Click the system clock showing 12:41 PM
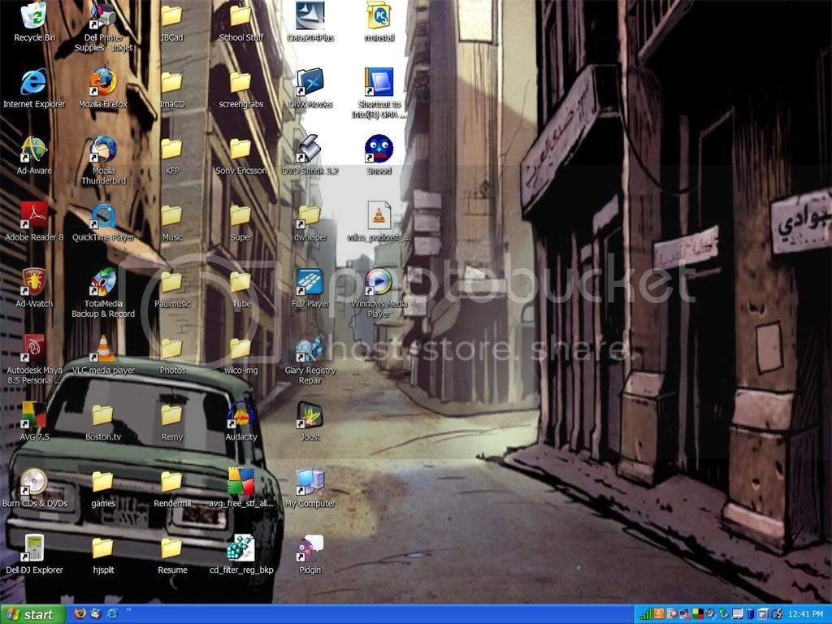The width and height of the screenshot is (832, 624). point(805,614)
